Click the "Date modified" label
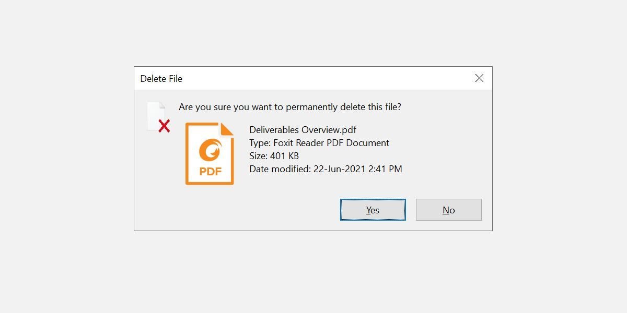The height and width of the screenshot is (313, 627). click(280, 169)
